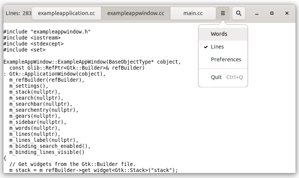Open search with the magnifier icon
Viewport: 299px width, 178px height.
(x=238, y=13)
